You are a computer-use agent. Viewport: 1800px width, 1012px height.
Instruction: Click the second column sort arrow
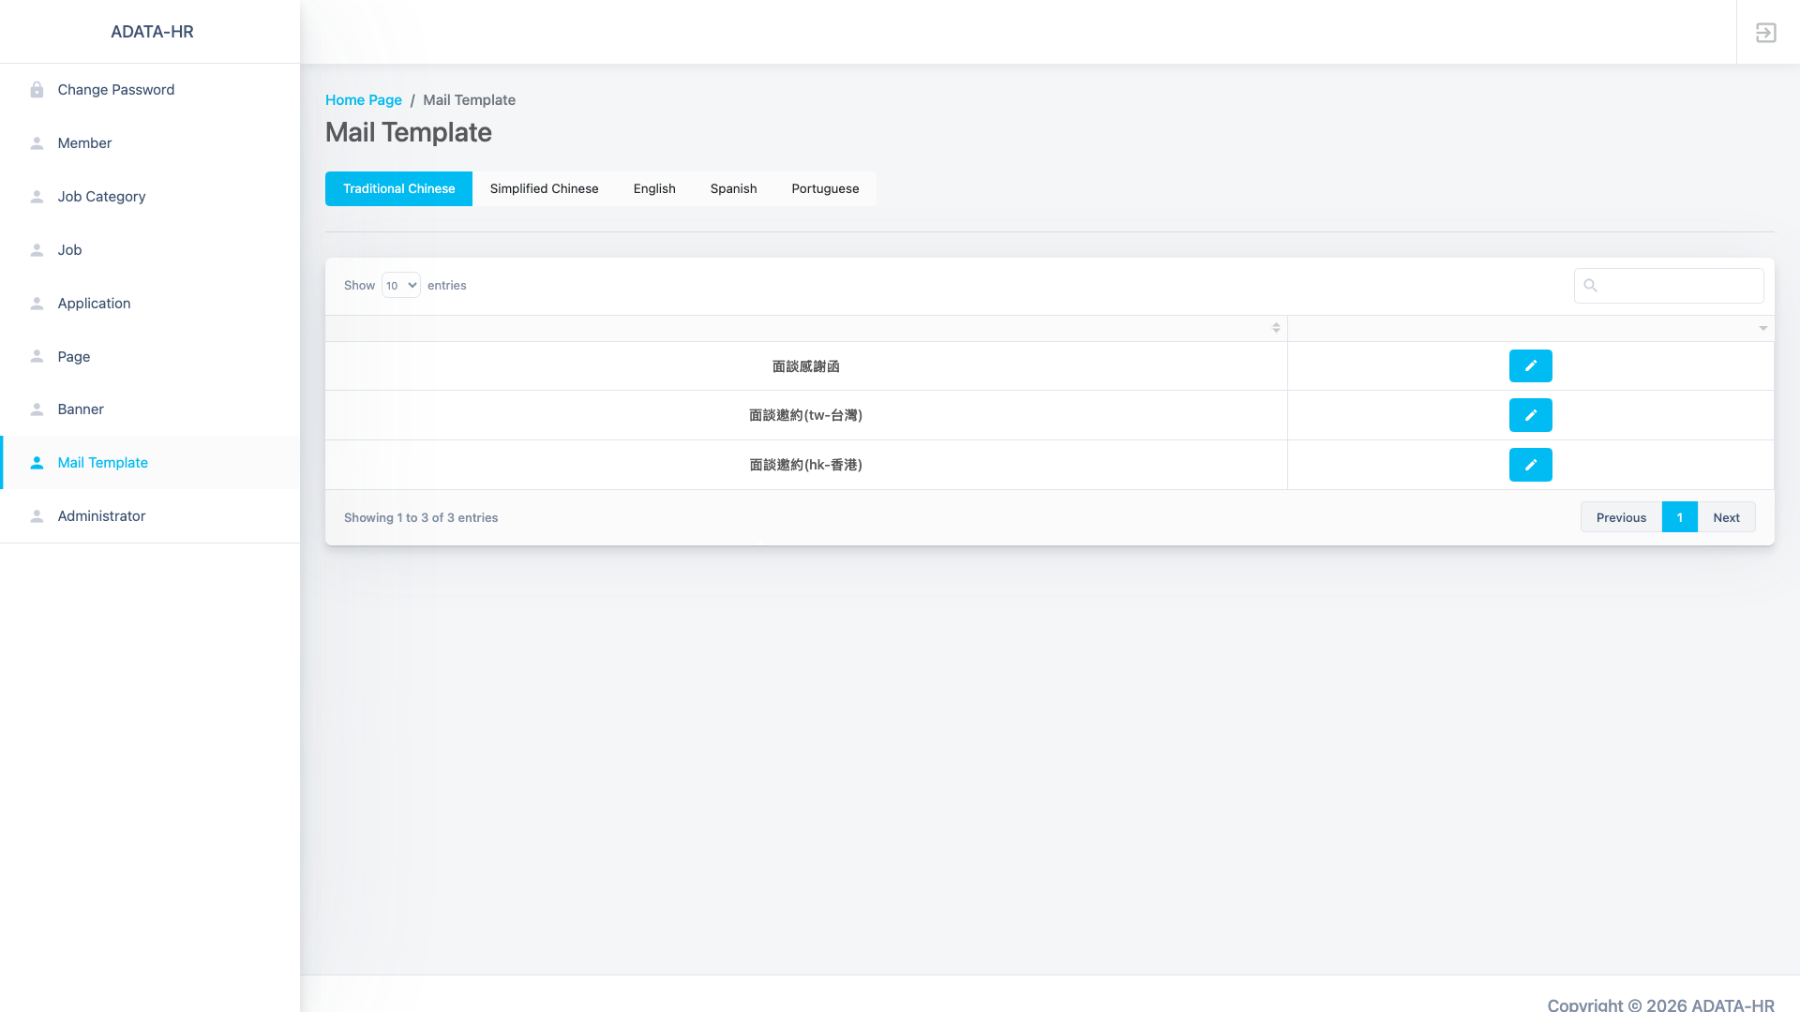(x=1762, y=328)
